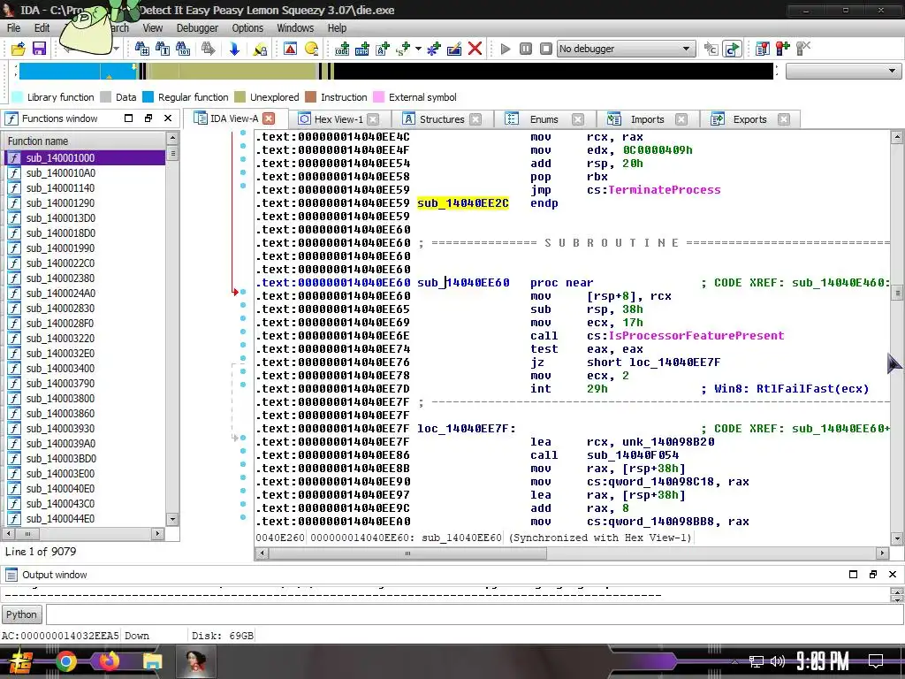
Task: Click the Function name column header
Action: [x=85, y=141]
